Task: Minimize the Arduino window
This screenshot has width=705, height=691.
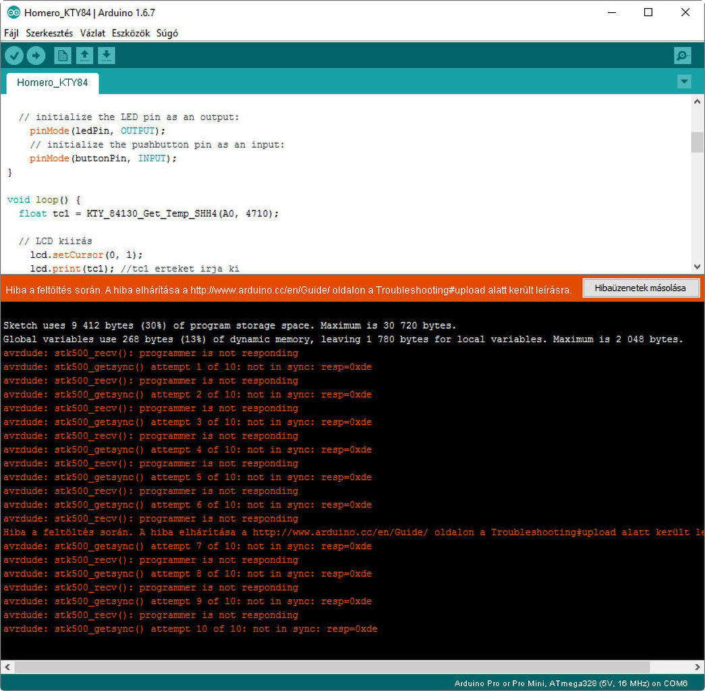Action: (x=611, y=13)
